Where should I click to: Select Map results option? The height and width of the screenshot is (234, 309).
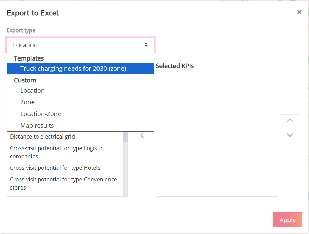37,125
